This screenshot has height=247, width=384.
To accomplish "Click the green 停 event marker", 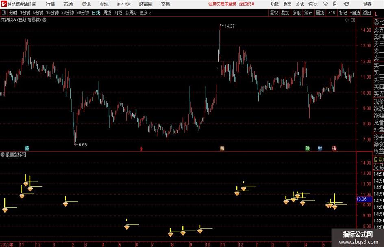I will pyautogui.click(x=27, y=148).
